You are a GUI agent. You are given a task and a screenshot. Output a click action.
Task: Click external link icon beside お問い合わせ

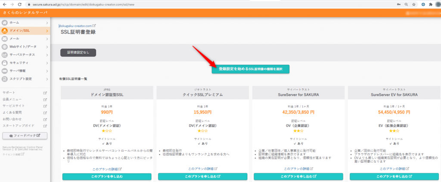point(45,119)
